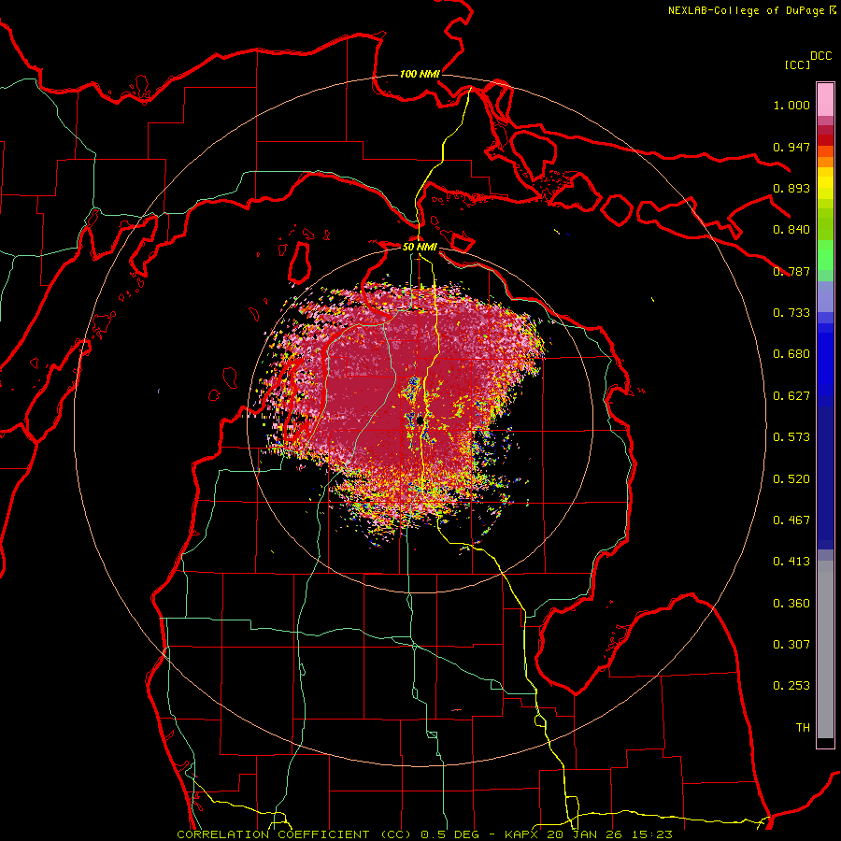Screen dimensions: 841x841
Task: Click the 0.573 scale value
Action: (x=791, y=437)
